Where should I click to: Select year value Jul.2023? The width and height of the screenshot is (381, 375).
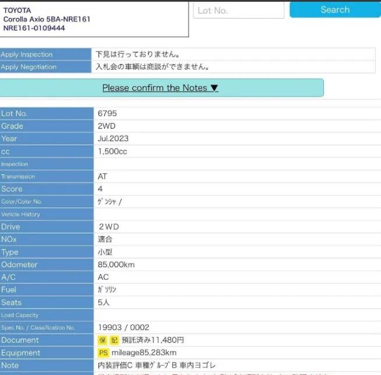pos(113,139)
